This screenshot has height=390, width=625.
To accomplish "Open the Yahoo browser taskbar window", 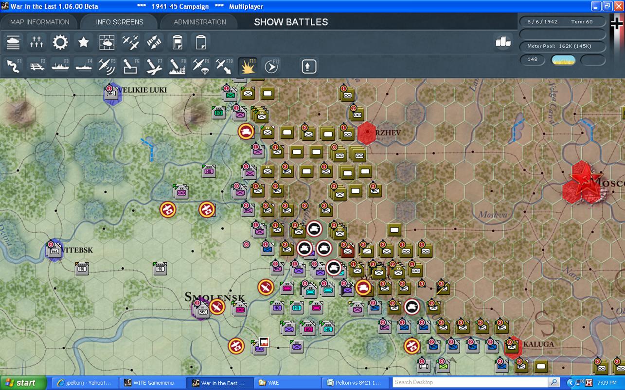I will (x=85, y=383).
